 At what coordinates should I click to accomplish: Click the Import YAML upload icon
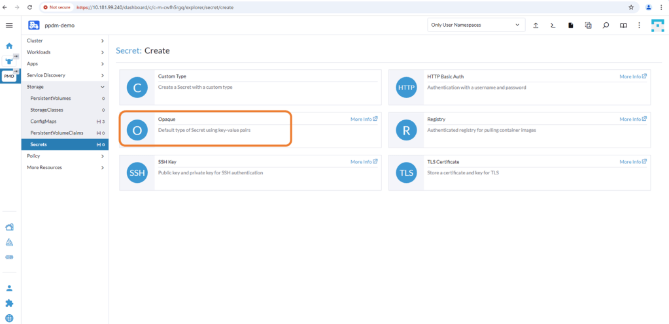[x=536, y=25]
